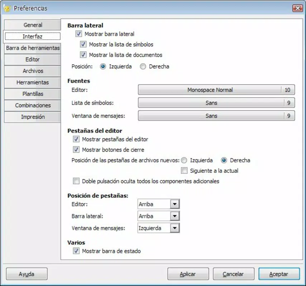This screenshot has height=286, width=306.
Task: Open the Archivos tab
Action: [x=33, y=71]
